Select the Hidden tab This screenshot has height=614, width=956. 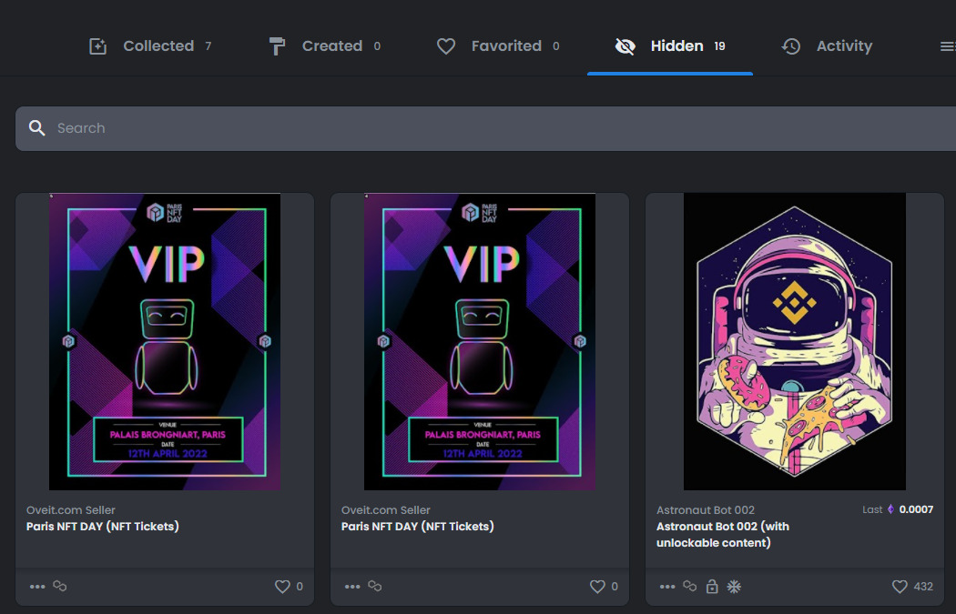(x=669, y=46)
